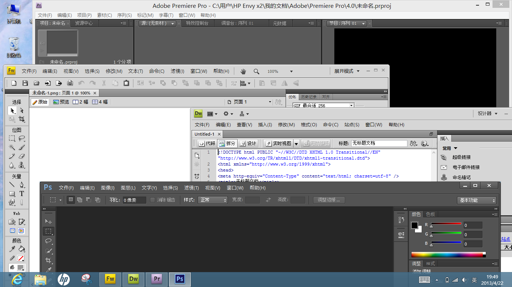This screenshot has height=287, width=512.
Task: Click the Photoshop foreground color swatch
Action: point(415,225)
